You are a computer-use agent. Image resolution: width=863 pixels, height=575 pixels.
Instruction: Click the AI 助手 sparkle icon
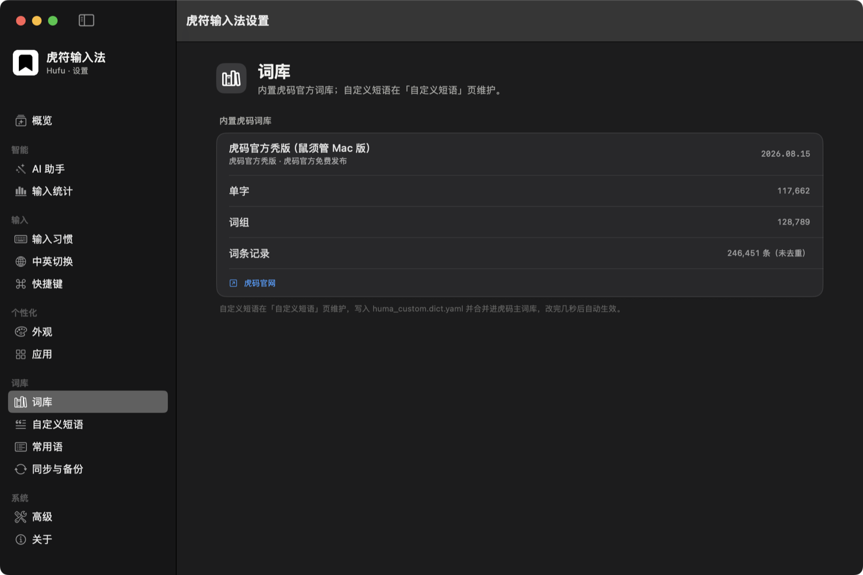point(20,169)
